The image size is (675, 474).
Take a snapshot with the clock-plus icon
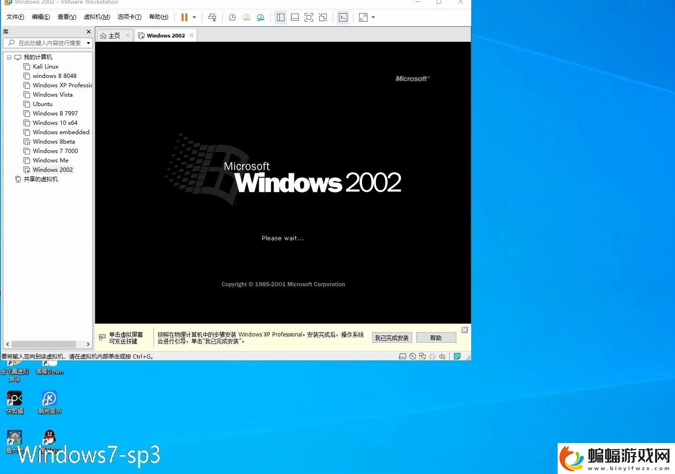pyautogui.click(x=232, y=17)
